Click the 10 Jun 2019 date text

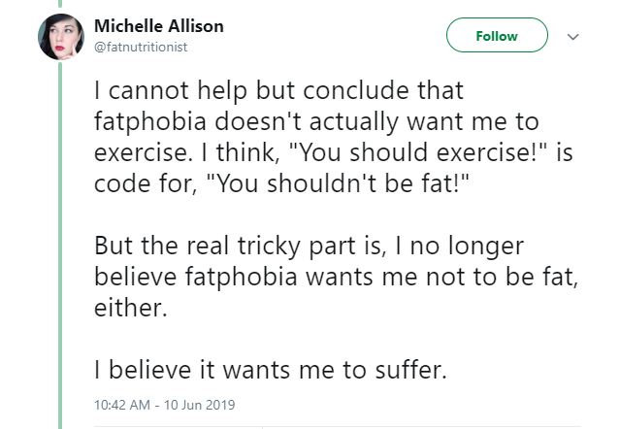(x=201, y=404)
